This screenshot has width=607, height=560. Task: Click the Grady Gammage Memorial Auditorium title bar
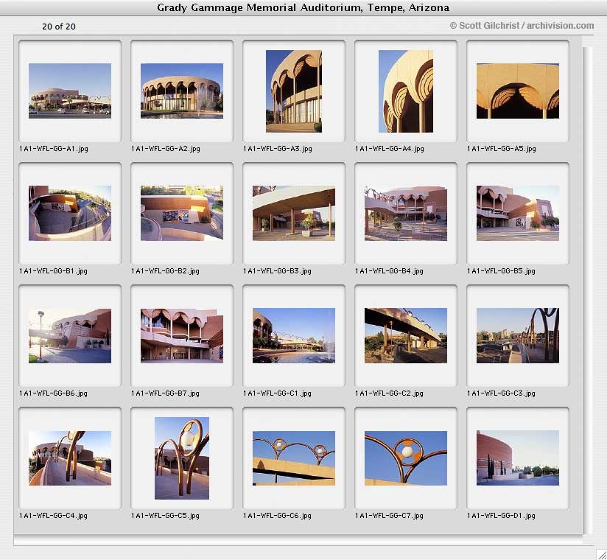click(303, 8)
